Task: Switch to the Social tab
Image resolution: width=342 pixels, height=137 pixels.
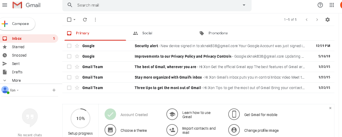Action: tap(147, 33)
